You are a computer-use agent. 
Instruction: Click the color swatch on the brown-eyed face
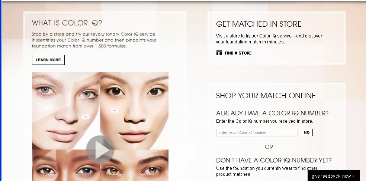115,107
